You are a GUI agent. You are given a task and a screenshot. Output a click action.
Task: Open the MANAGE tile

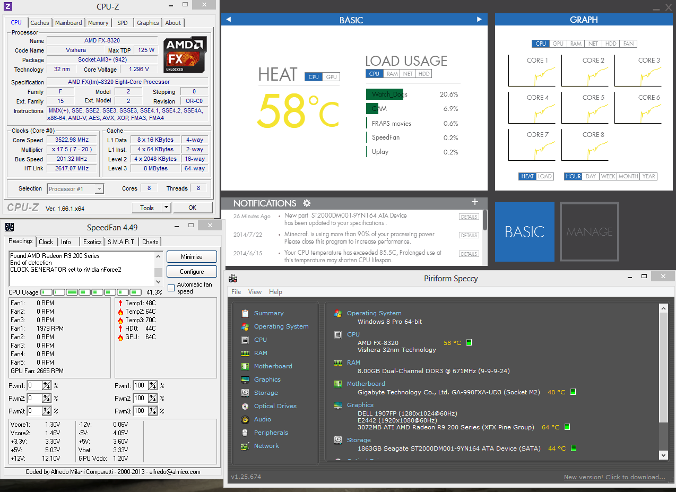click(x=590, y=232)
